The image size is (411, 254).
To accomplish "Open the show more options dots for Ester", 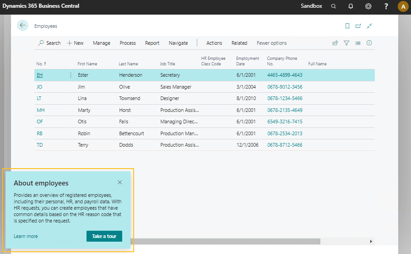I will [x=70, y=75].
